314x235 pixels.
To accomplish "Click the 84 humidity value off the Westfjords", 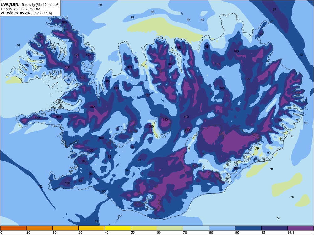I will click(x=19, y=45).
